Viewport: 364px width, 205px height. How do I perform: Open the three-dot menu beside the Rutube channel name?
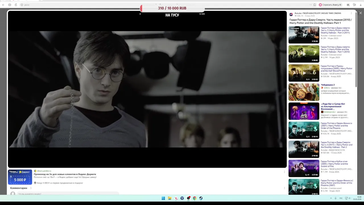coord(351,13)
